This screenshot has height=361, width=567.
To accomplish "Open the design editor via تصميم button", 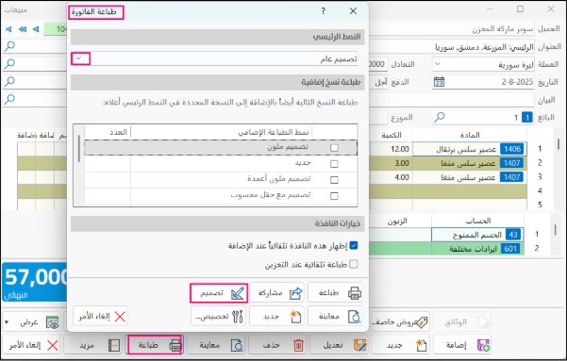I will [219, 293].
